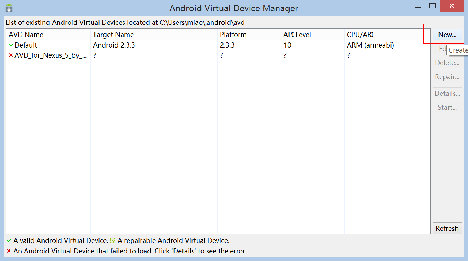Click the Delete... button
Screen dimensions: 468x261
tap(447, 63)
